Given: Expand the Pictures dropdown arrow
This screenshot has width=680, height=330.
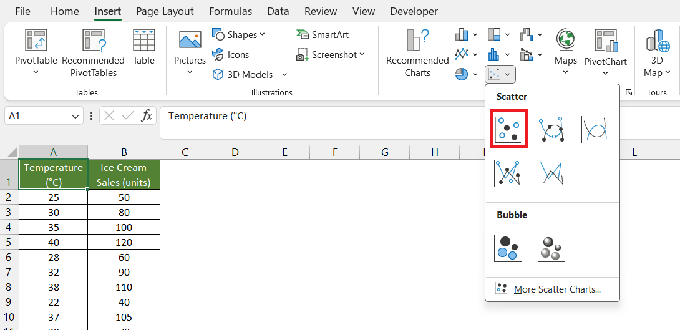Looking at the screenshot, I should [x=190, y=72].
